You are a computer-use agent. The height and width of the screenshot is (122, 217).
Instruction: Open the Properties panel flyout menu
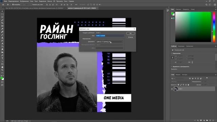(216, 46)
